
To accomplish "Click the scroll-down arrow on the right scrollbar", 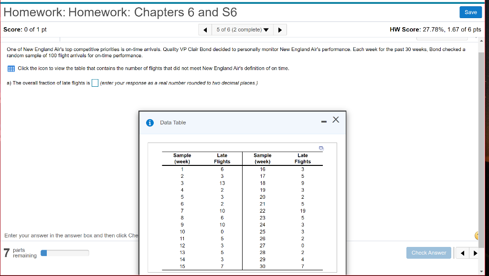I will tap(481, 272).
